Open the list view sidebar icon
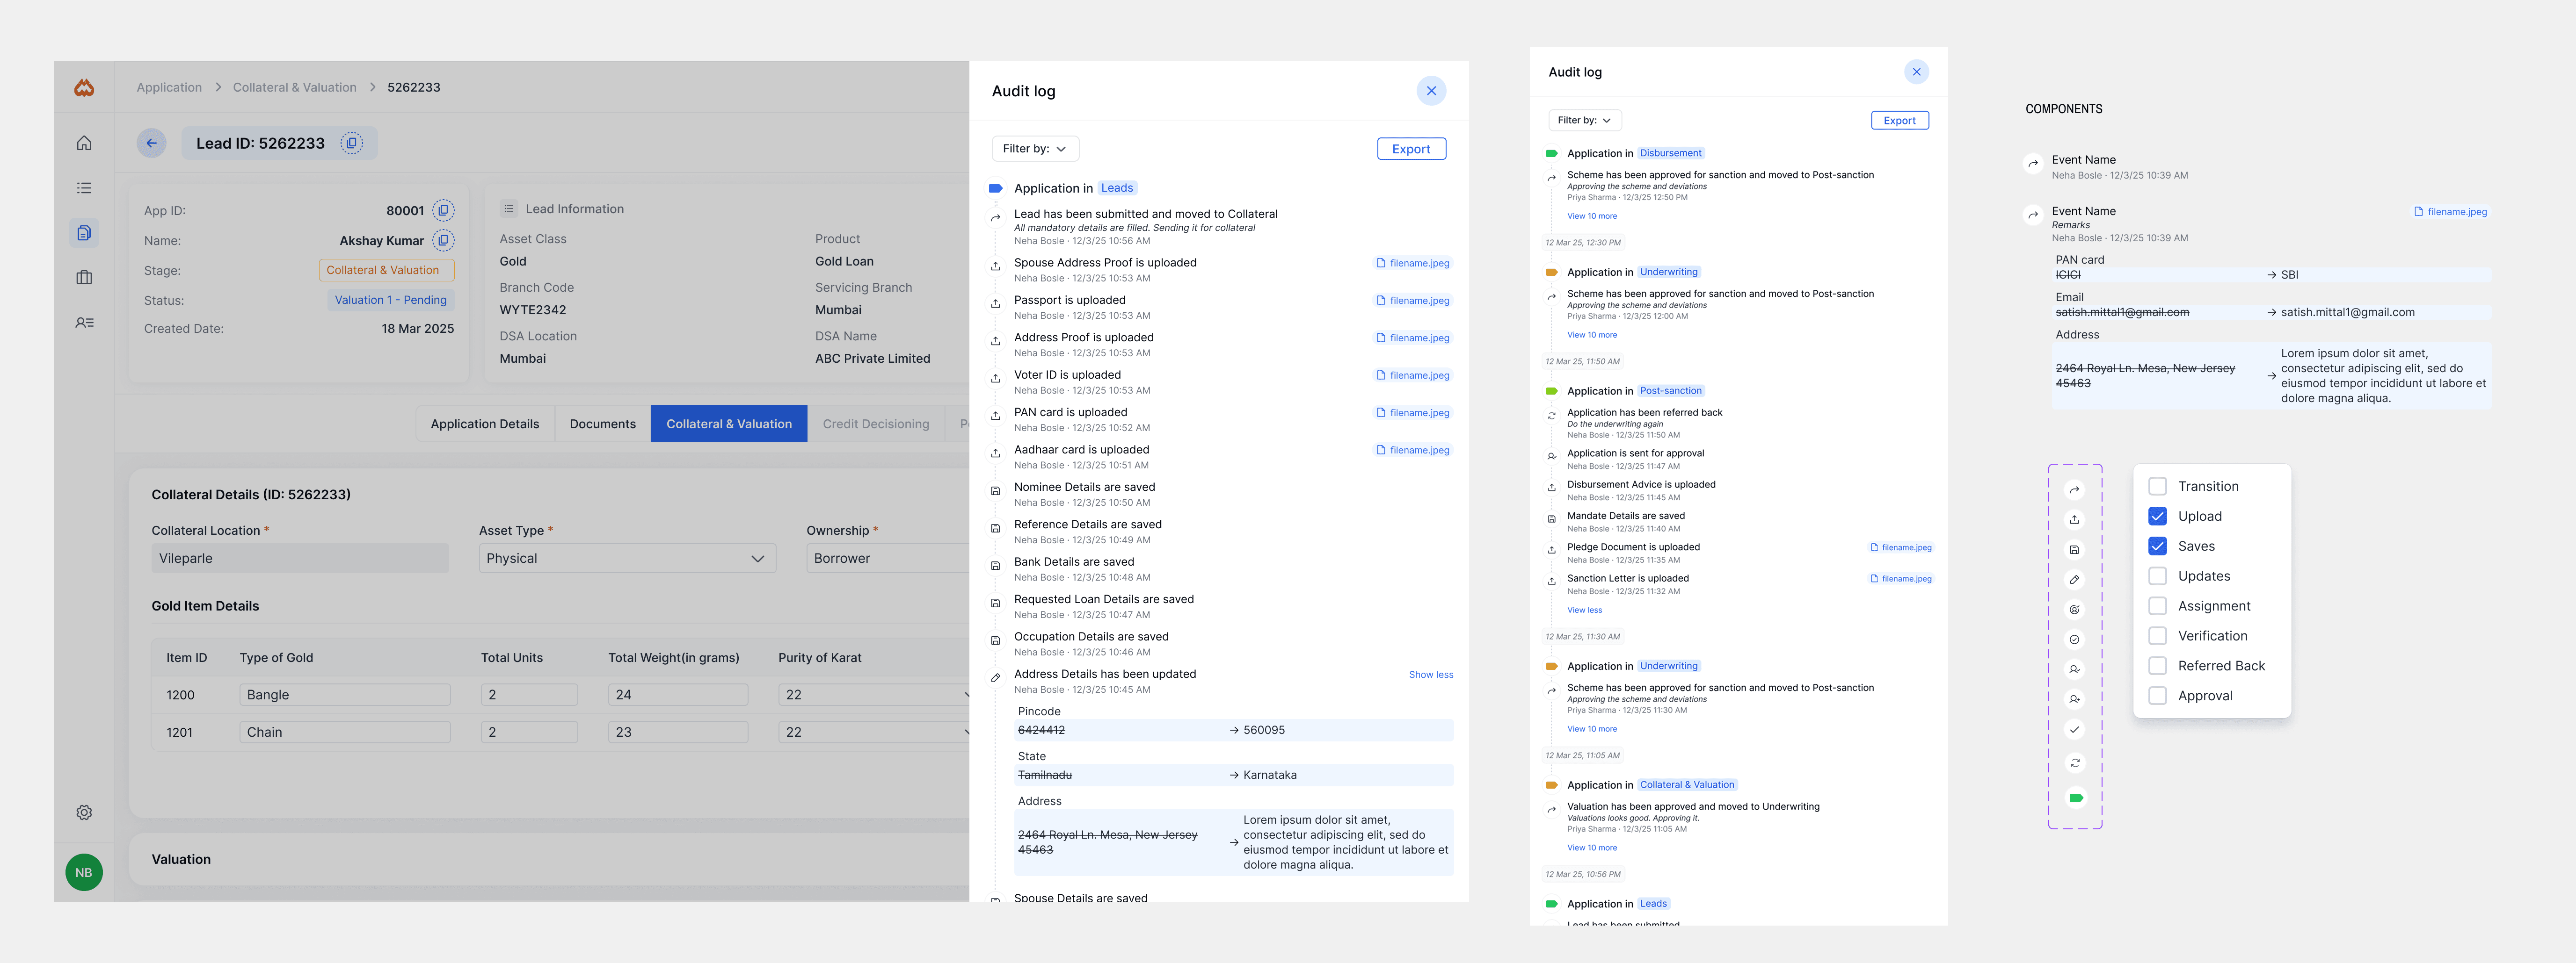2576x963 pixels. coord(84,188)
